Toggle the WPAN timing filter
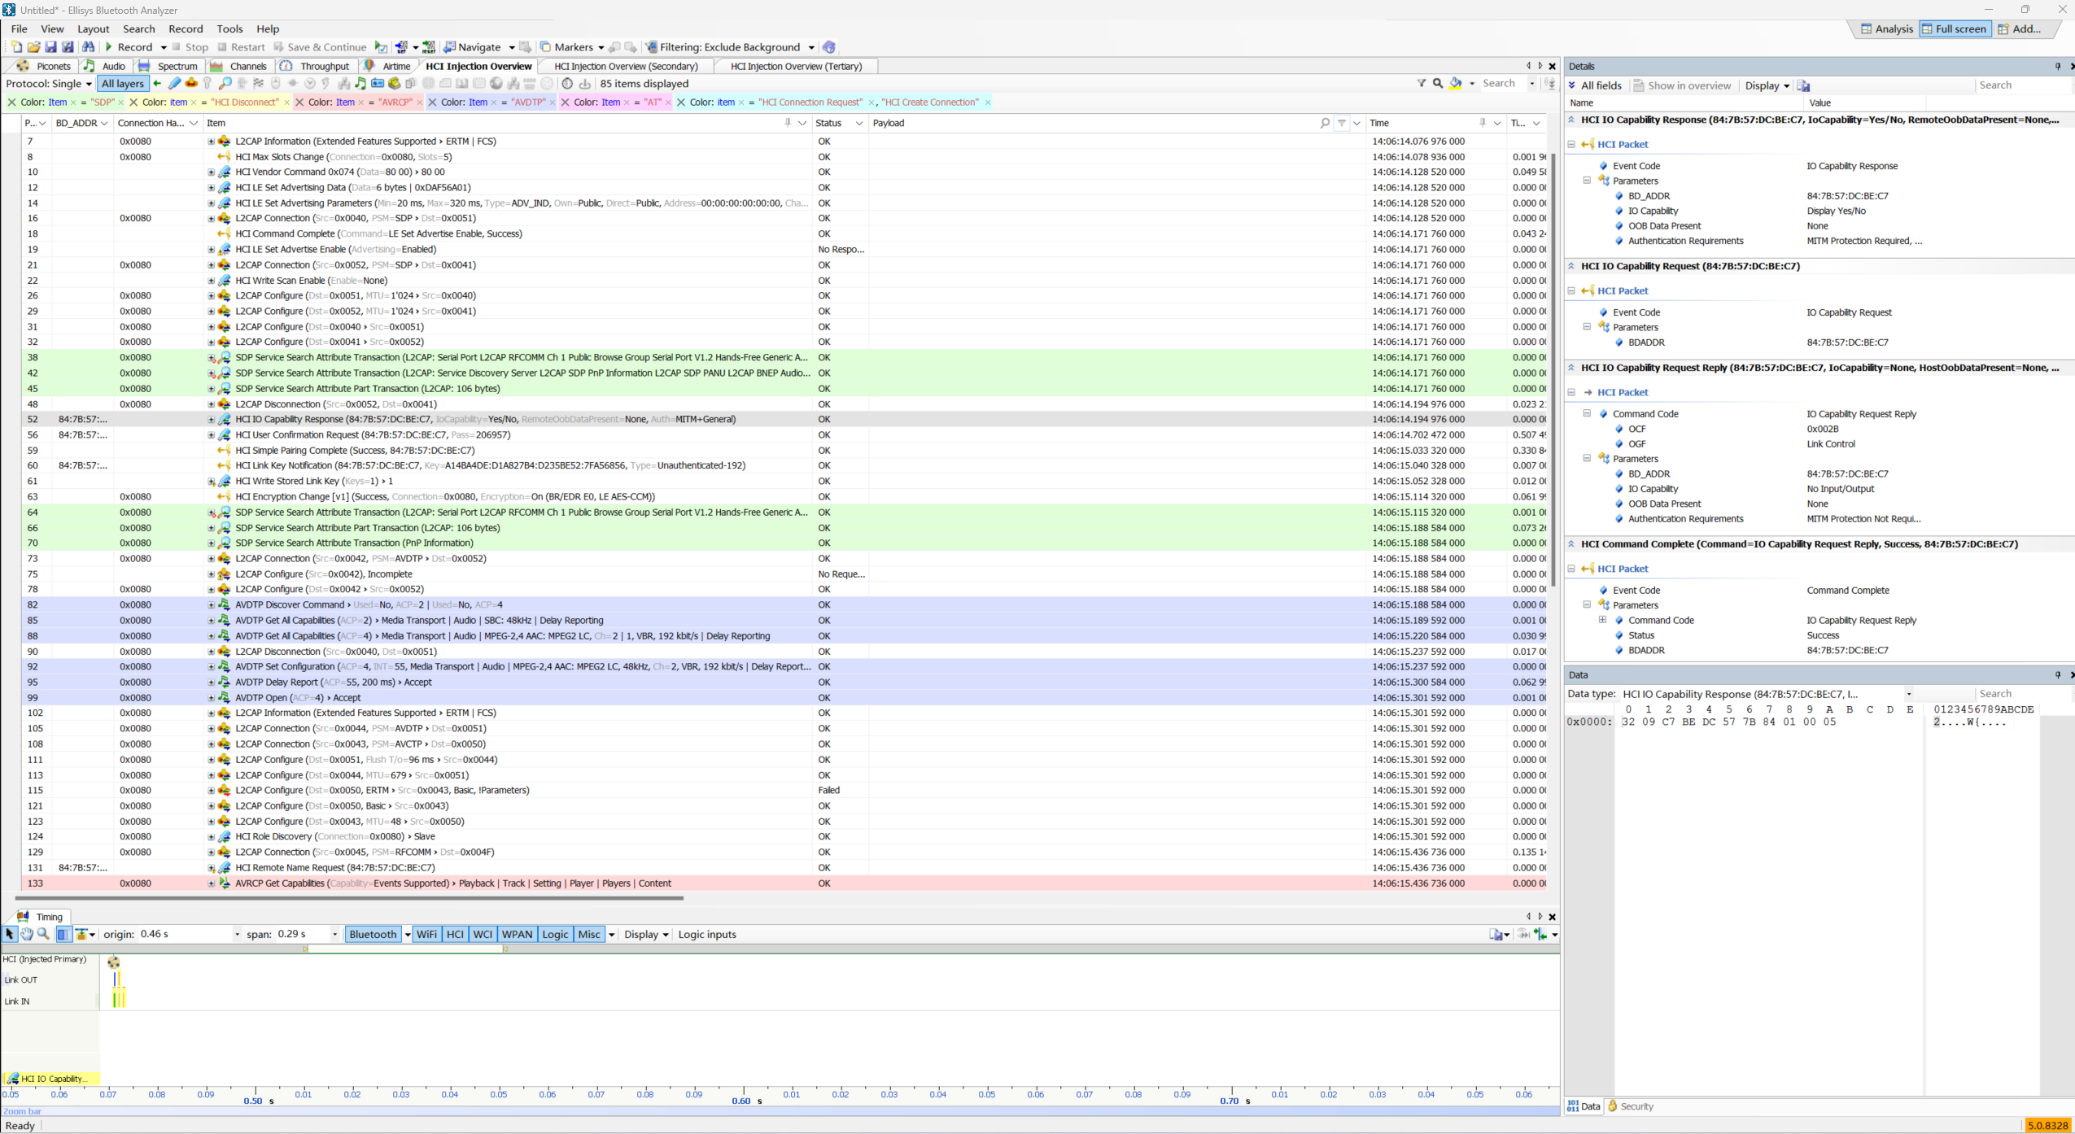The height and width of the screenshot is (1134, 2075). pyautogui.click(x=518, y=934)
